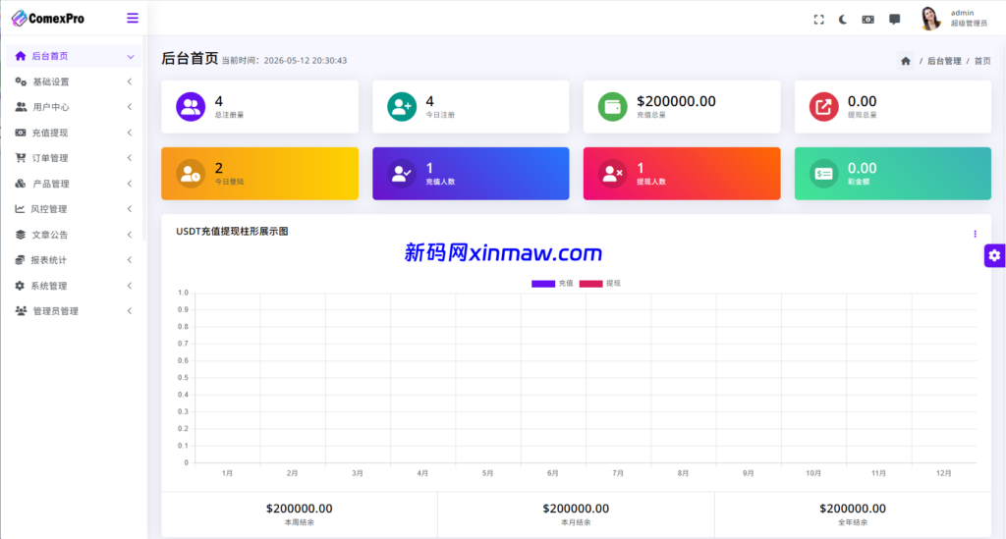Open chart options three-dot menu

coord(976,234)
